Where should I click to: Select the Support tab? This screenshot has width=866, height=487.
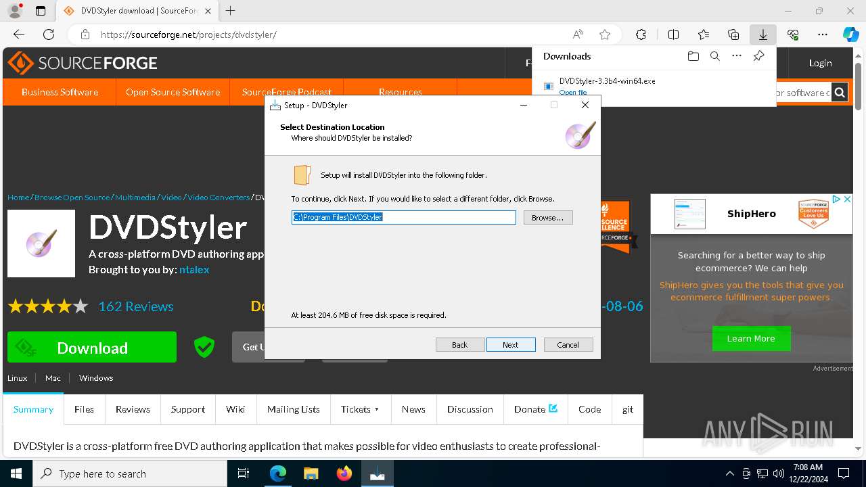(x=188, y=409)
